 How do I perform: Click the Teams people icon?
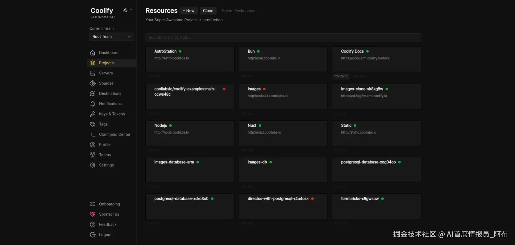92,155
